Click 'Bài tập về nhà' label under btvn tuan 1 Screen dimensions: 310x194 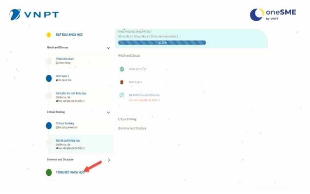[x=63, y=80]
